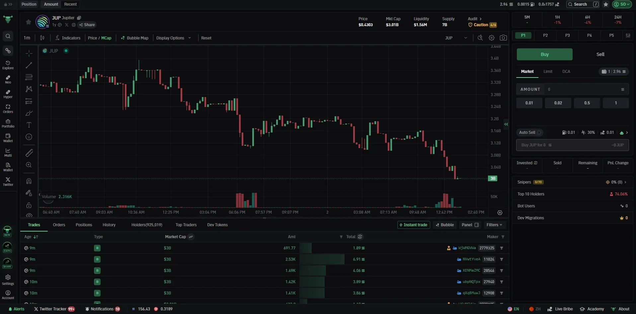Select the crosshair cursor tool
Viewport: 636px width, 314px height.
(29, 53)
